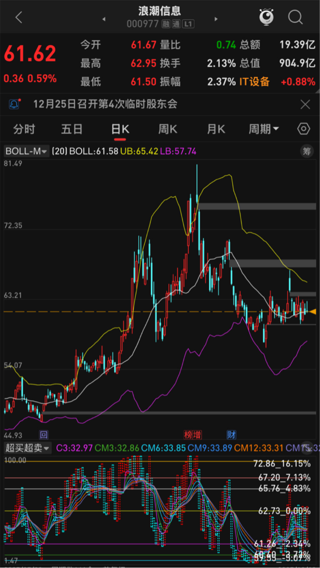This screenshot has height=568, width=320.
Task: Tap the 振幅 value 2.37%
Action: click(222, 82)
